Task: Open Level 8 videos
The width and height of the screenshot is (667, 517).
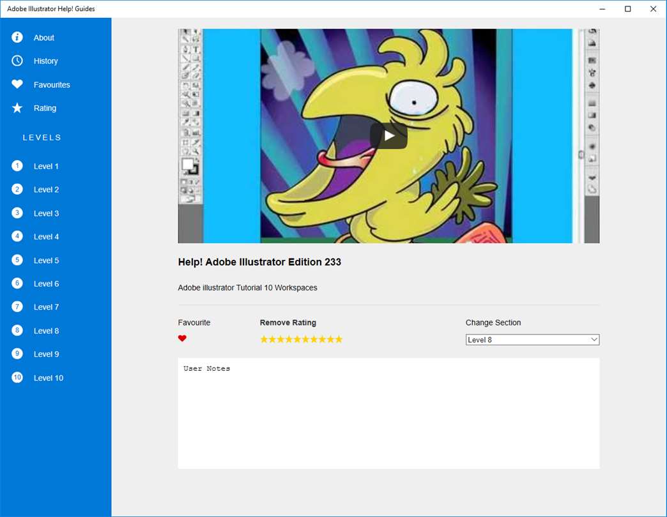Action: point(46,331)
